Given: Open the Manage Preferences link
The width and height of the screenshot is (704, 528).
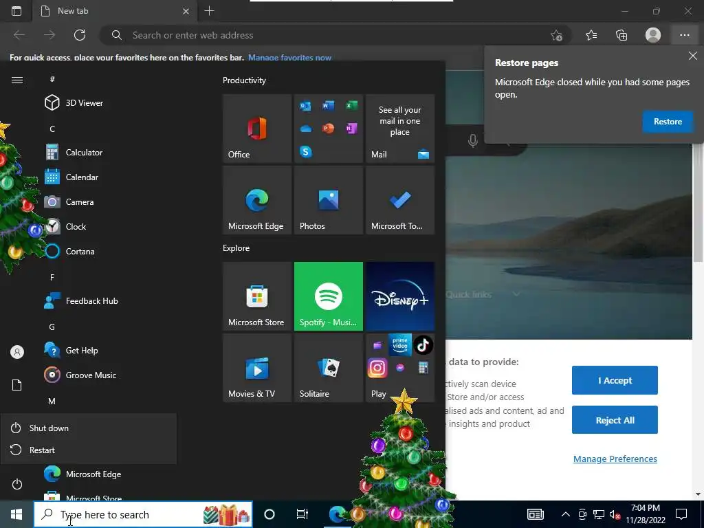Looking at the screenshot, I should click(x=615, y=459).
